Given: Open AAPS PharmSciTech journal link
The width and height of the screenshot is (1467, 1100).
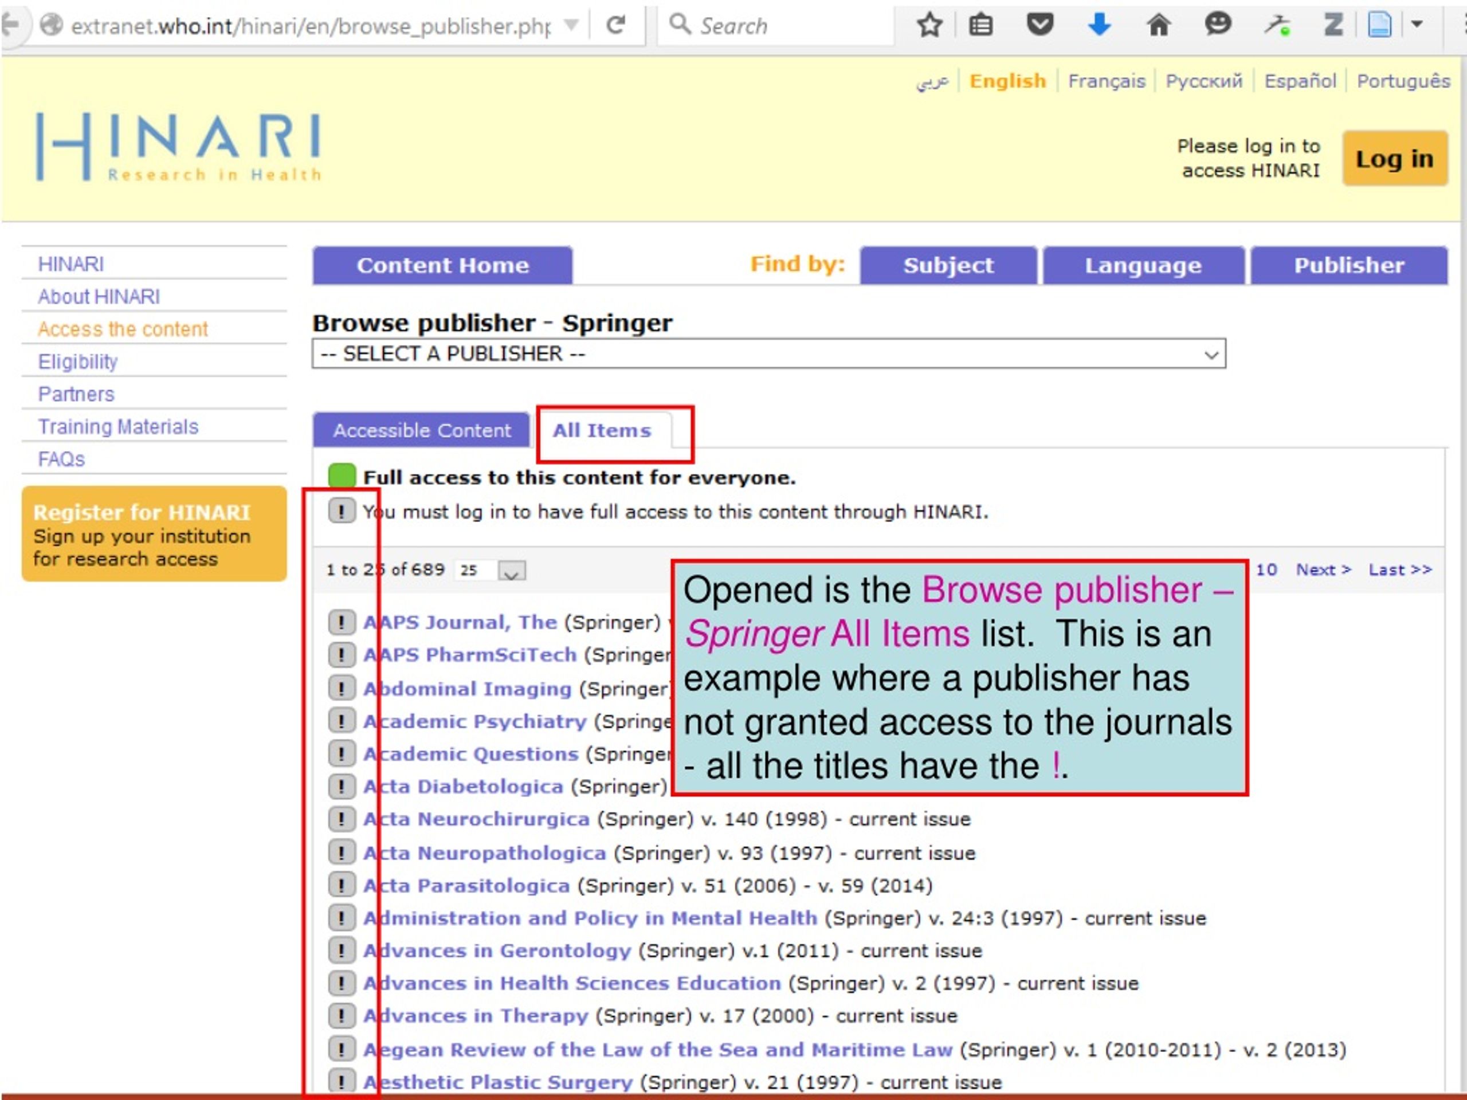Looking at the screenshot, I should pyautogui.click(x=470, y=654).
